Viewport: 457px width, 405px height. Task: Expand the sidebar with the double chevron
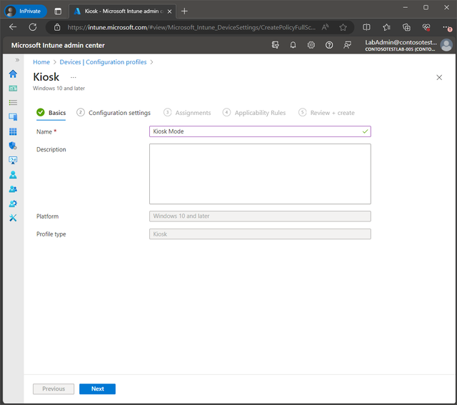pos(17,60)
